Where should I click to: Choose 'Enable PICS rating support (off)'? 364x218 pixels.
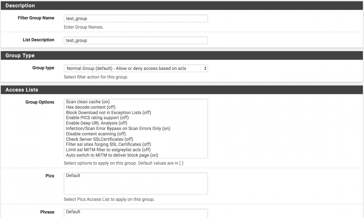point(97,118)
